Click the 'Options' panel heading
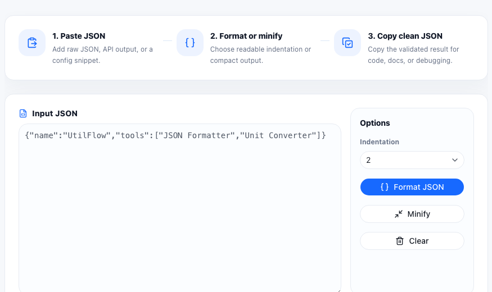492x292 pixels. (375, 123)
